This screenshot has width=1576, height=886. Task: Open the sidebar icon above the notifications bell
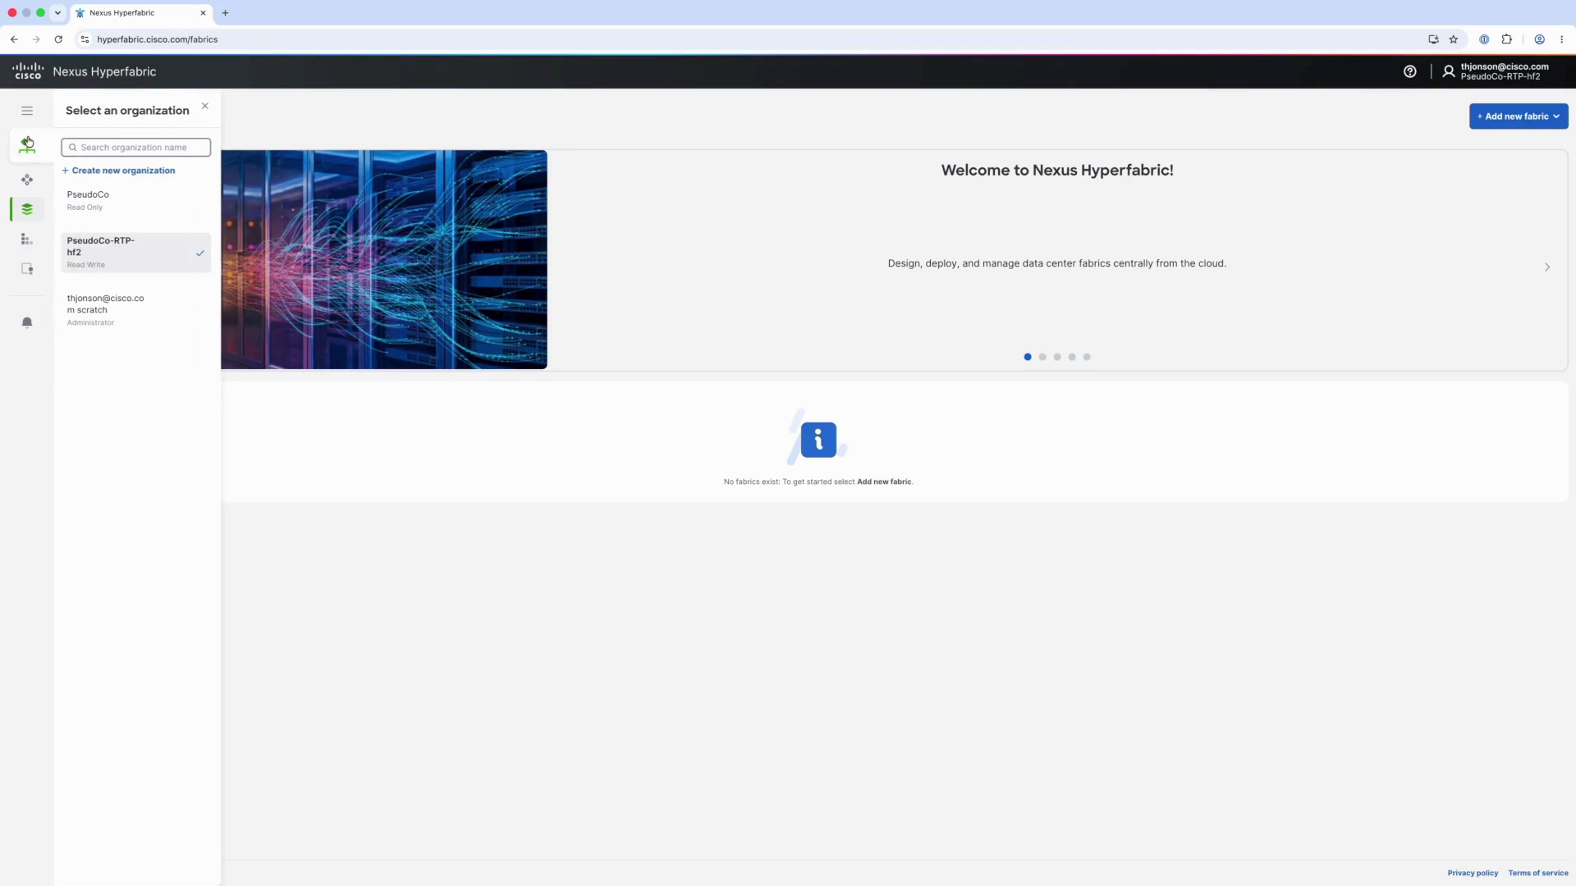[x=27, y=269]
